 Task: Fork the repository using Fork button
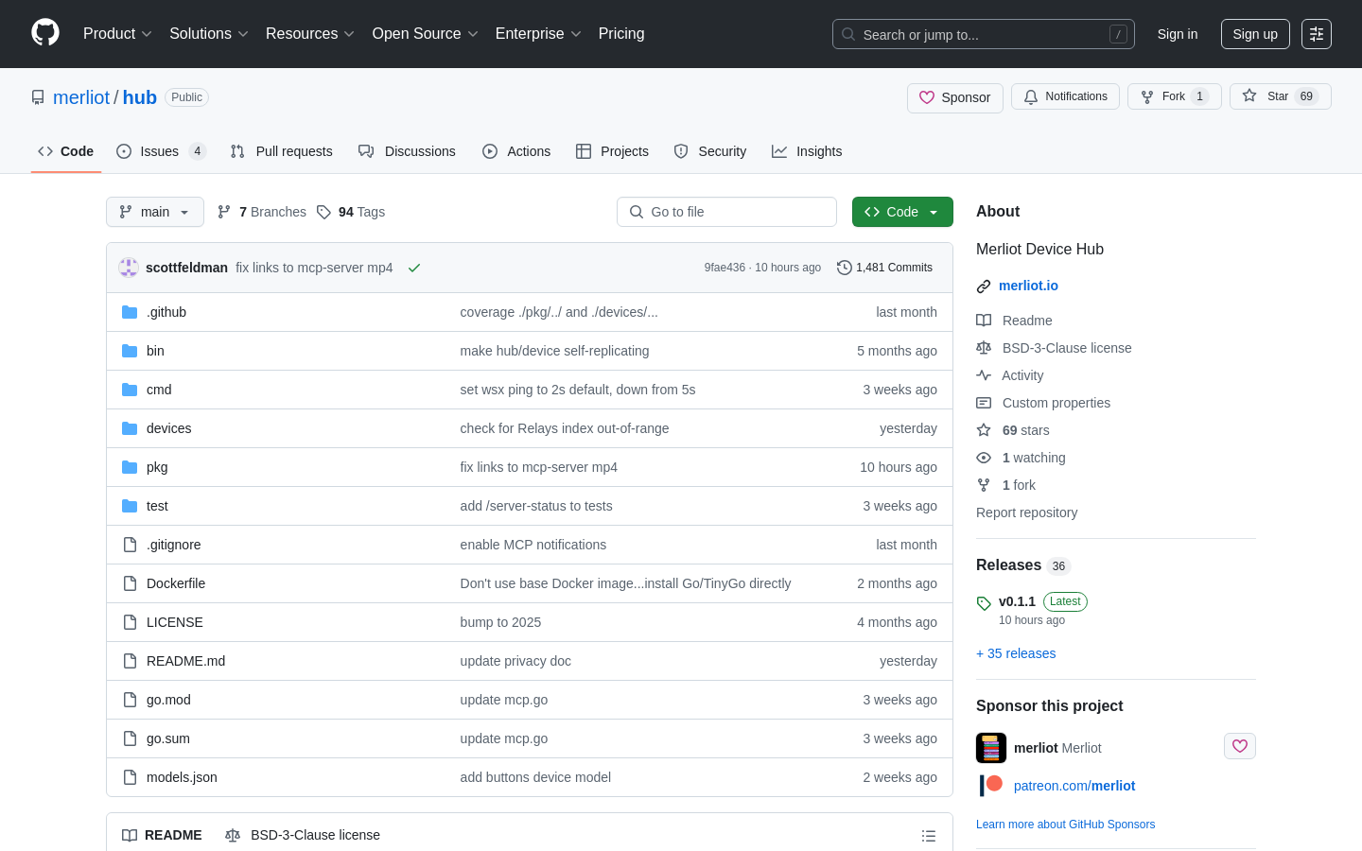tap(1175, 96)
